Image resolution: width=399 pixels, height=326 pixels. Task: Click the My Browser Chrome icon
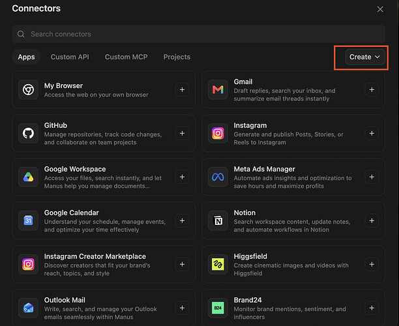[28, 89]
